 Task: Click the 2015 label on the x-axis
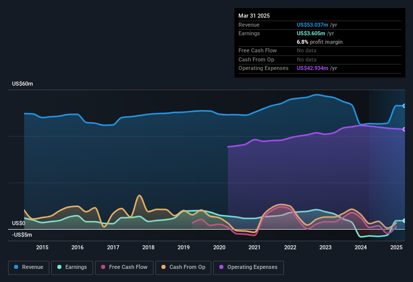pos(42,247)
